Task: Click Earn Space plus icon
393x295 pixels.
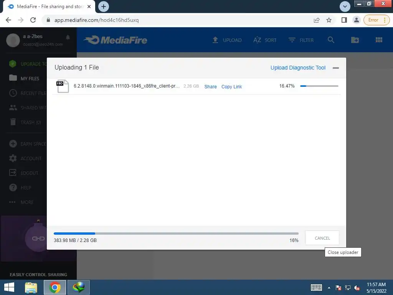Action: tap(13, 144)
